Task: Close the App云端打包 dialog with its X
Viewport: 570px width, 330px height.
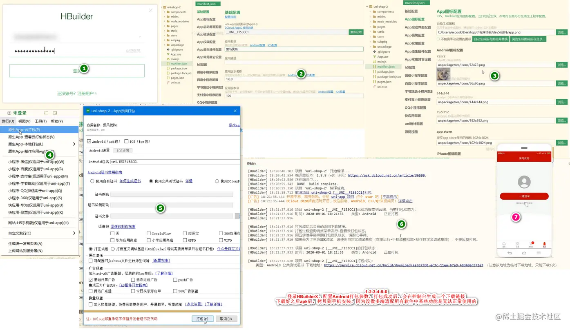Action: click(235, 111)
